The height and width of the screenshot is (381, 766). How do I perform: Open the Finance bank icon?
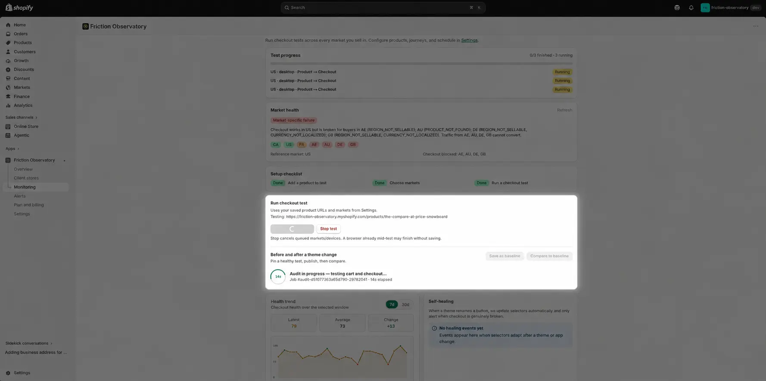8,96
